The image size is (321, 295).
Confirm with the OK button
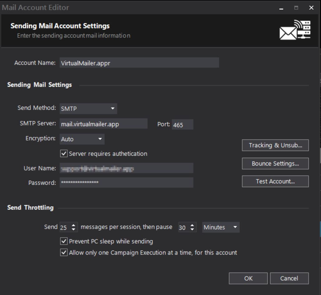248,278
